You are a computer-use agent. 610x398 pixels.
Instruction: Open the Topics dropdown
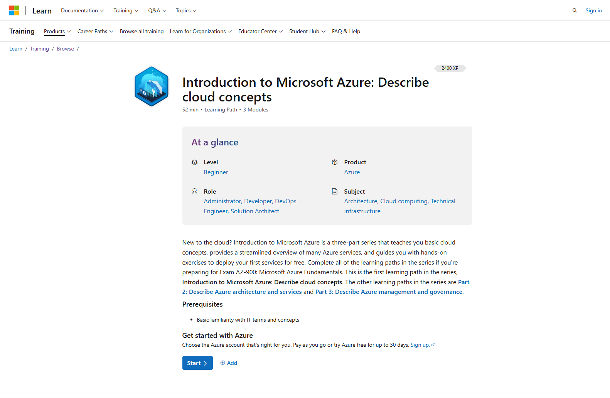186,10
